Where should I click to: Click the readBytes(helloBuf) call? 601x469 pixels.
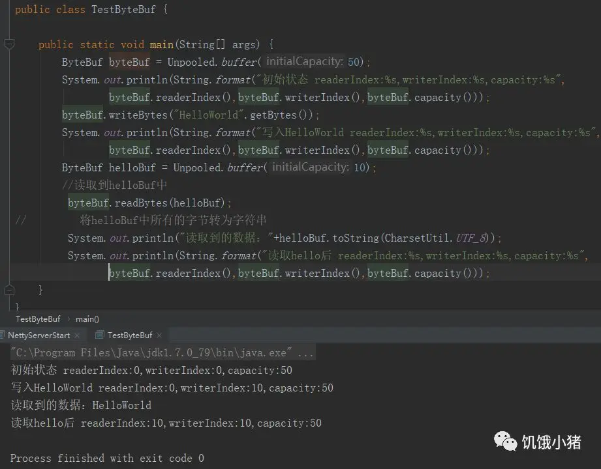170,203
